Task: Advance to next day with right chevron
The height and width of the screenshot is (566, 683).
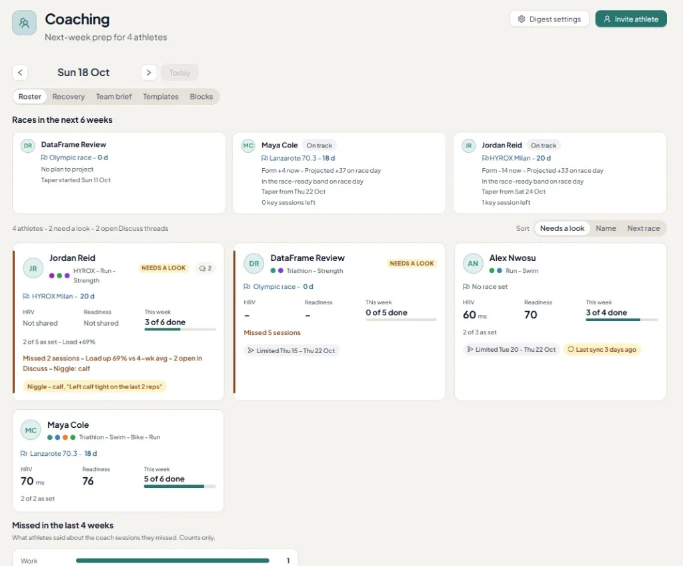Action: point(149,72)
